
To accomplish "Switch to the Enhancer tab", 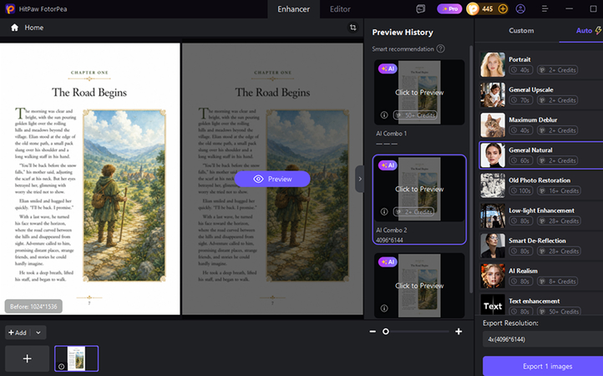I will click(293, 9).
